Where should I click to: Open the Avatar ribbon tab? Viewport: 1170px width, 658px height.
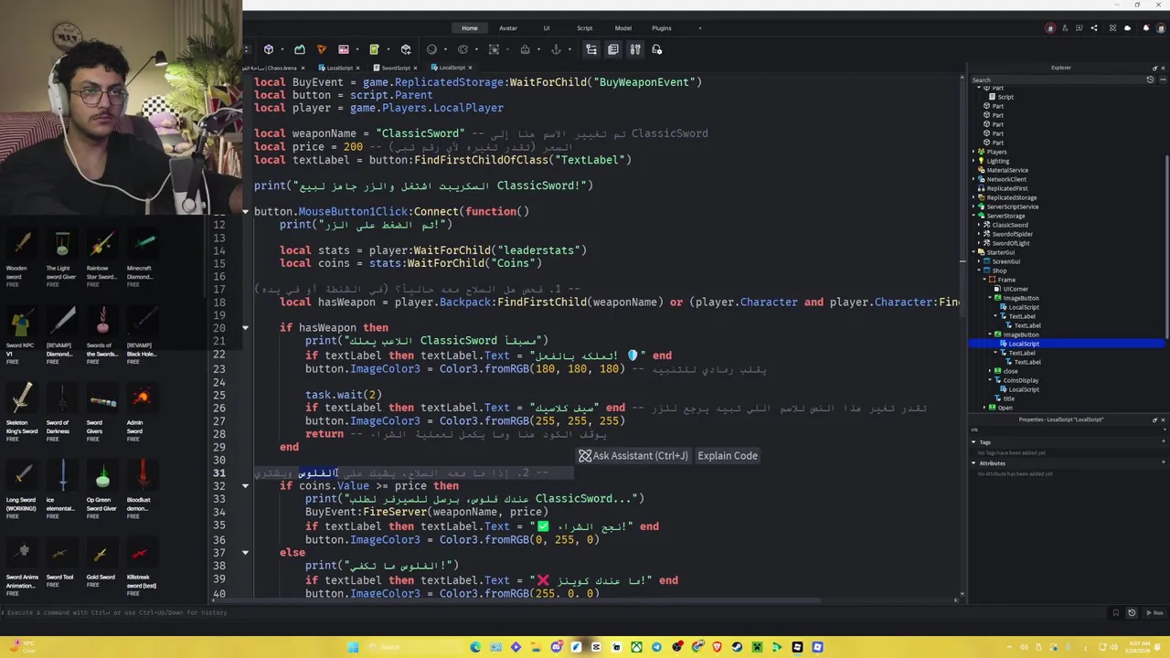point(508,28)
